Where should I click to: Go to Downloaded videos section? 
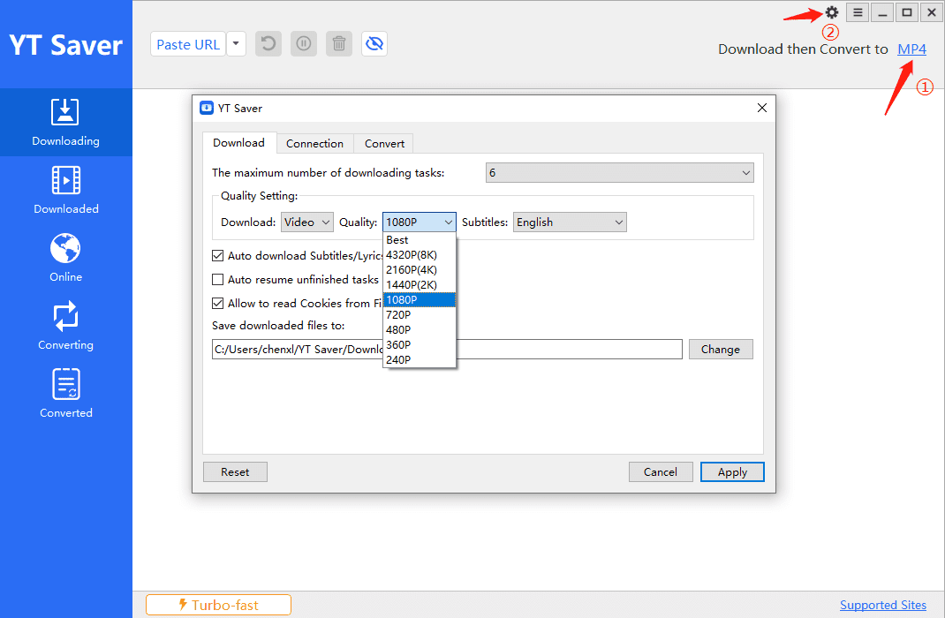pyautogui.click(x=65, y=191)
